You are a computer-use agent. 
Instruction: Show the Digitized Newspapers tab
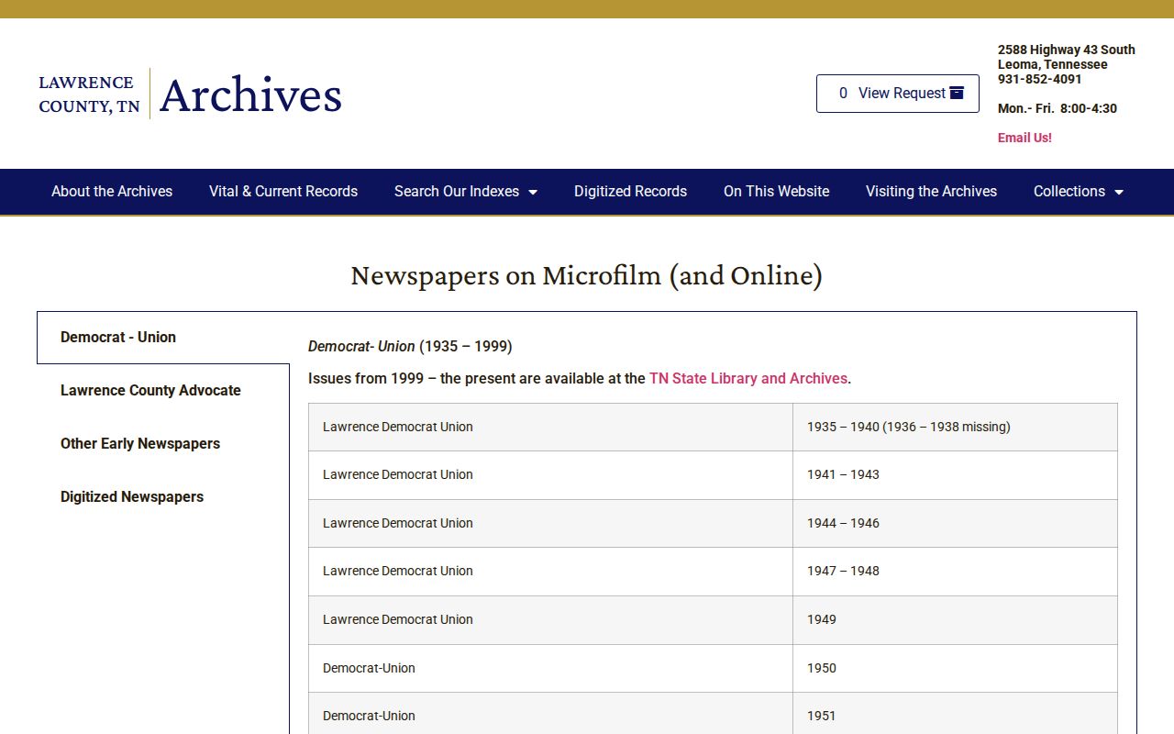click(x=163, y=497)
